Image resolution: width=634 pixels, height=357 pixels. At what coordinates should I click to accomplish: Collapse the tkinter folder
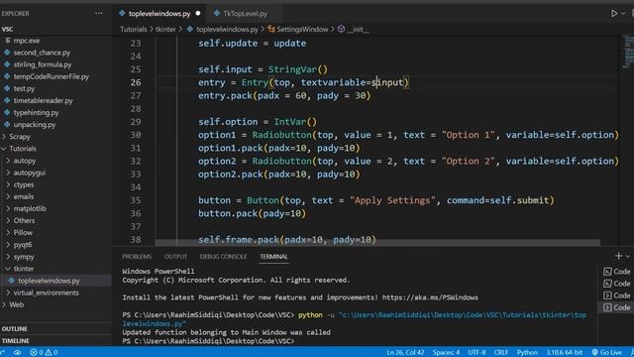[24, 269]
